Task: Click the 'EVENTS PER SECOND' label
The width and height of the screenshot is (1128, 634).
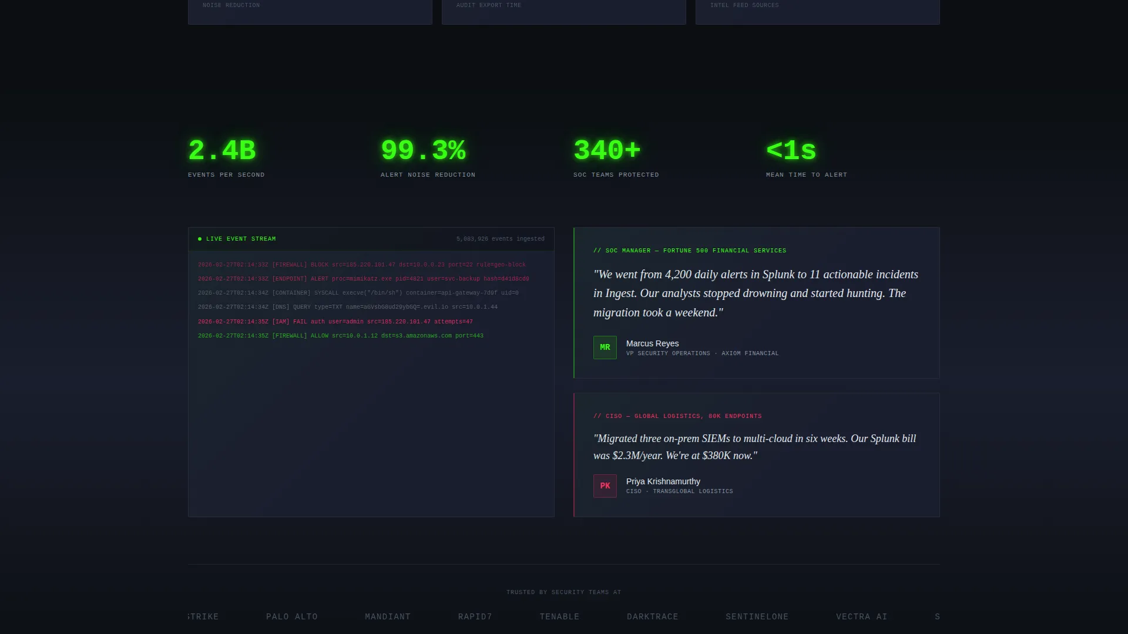Action: [226, 175]
